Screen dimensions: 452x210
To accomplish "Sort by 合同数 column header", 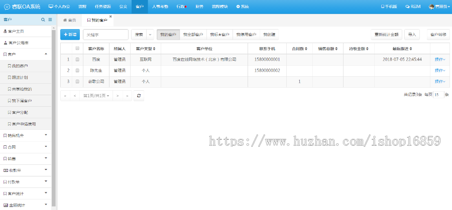I will click(x=299, y=49).
